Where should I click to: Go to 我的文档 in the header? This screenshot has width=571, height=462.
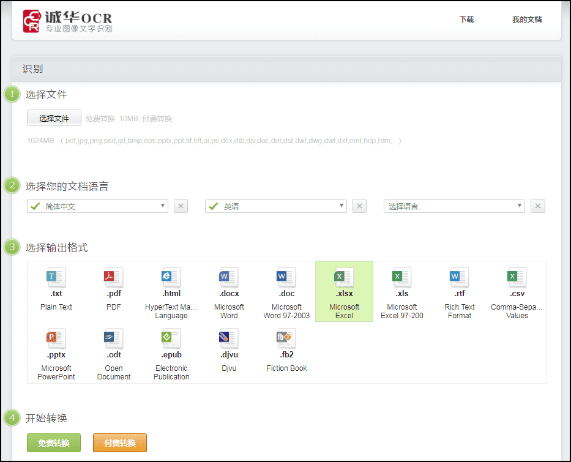[527, 20]
